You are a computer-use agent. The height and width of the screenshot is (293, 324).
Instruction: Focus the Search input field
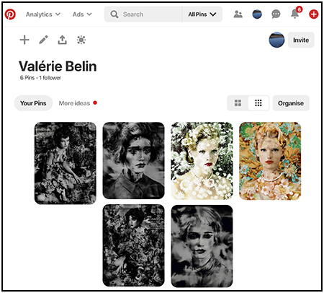tap(143, 14)
